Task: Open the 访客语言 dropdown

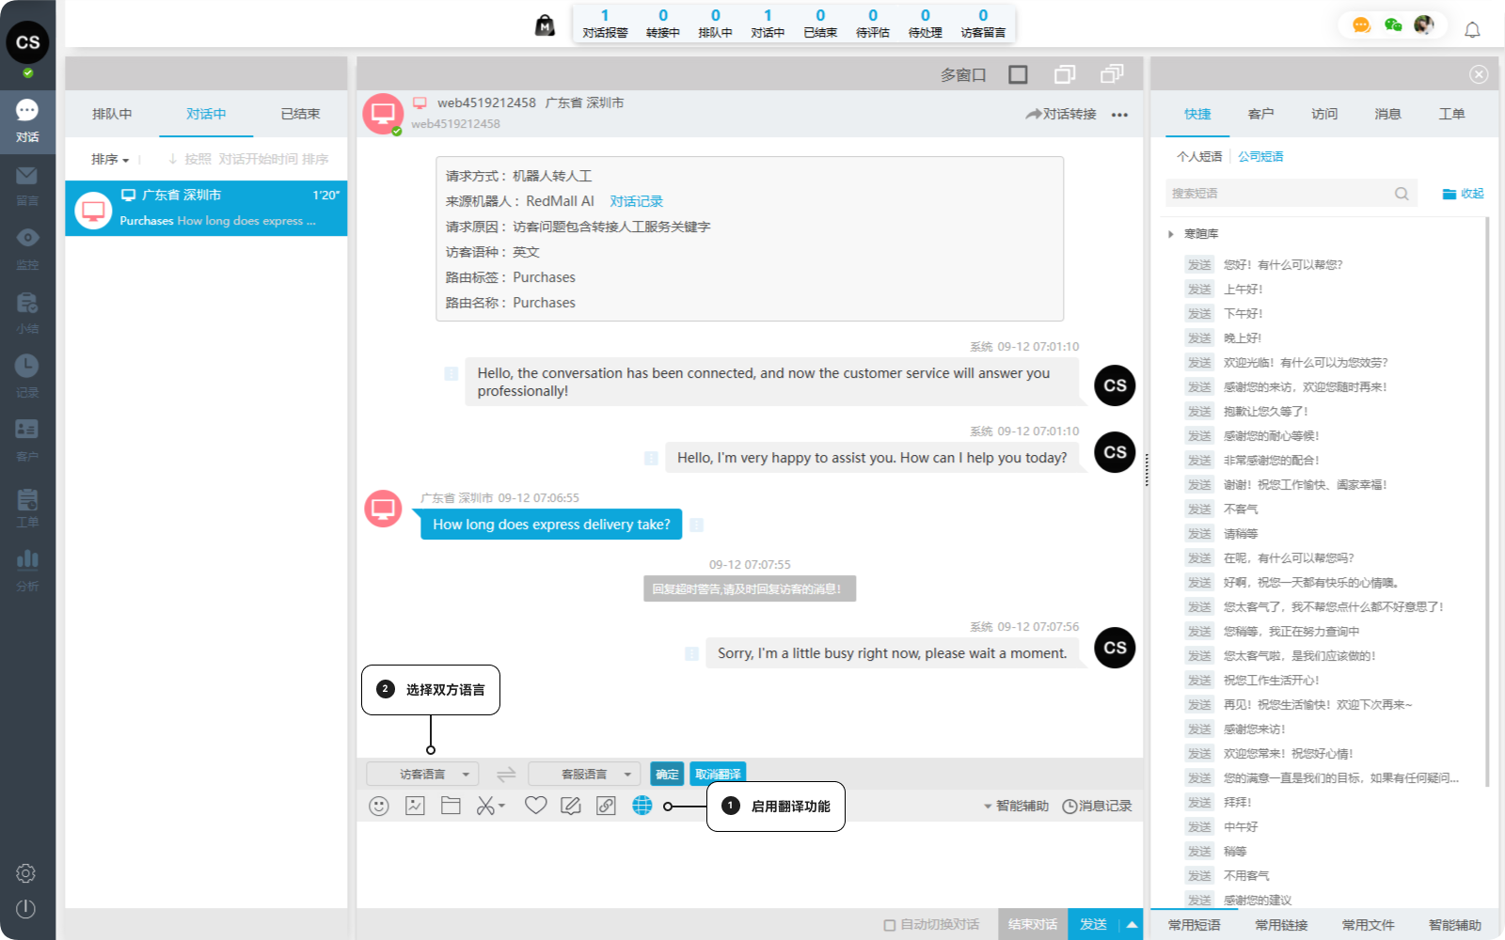Action: 422,775
